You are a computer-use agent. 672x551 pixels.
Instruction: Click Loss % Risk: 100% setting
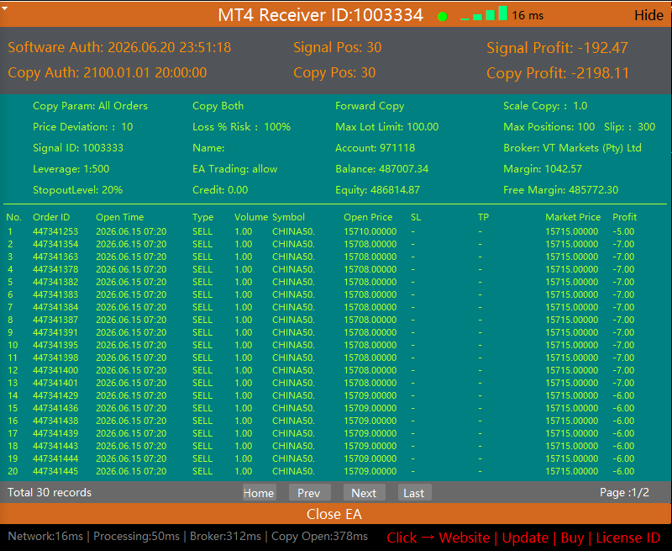click(241, 127)
